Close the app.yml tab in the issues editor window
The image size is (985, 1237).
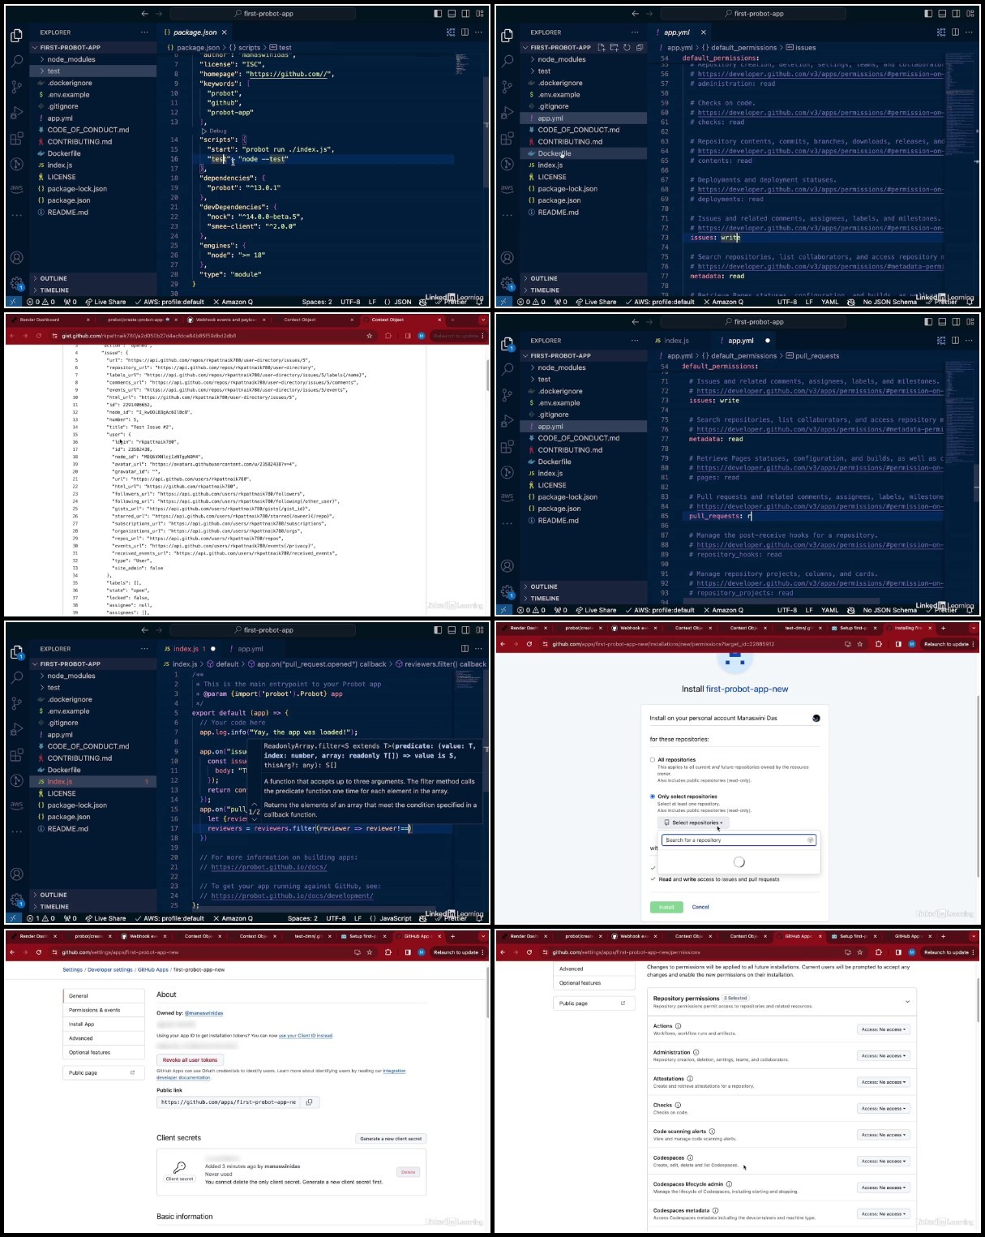click(703, 32)
